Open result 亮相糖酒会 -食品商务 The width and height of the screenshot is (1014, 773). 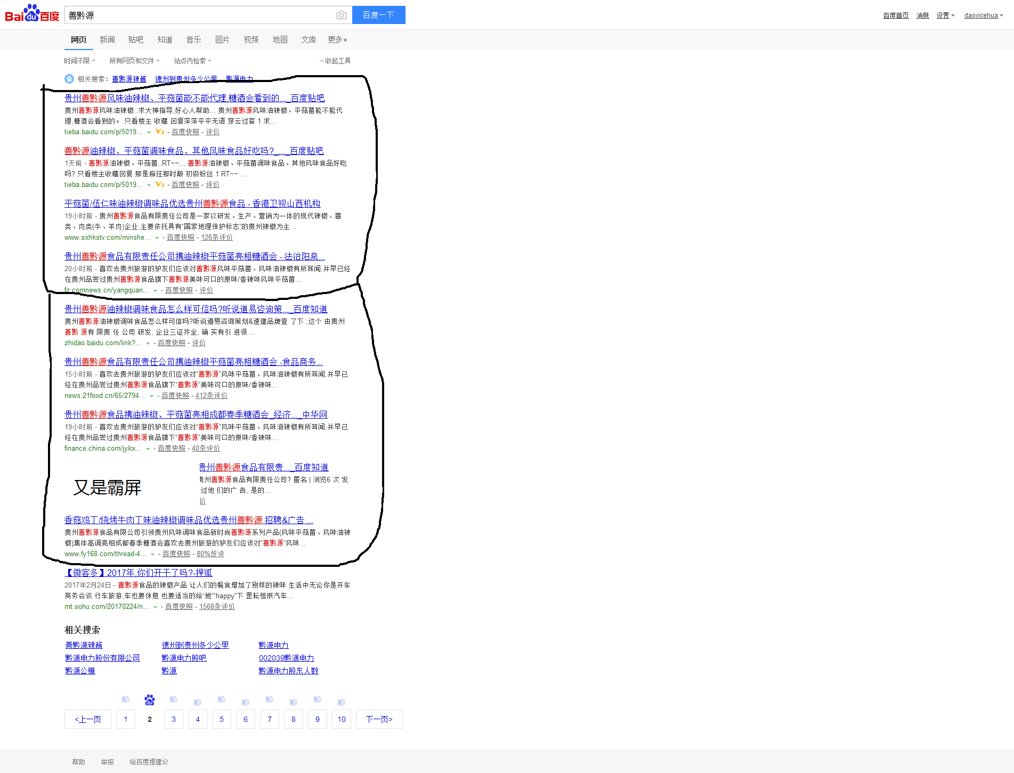pos(193,362)
